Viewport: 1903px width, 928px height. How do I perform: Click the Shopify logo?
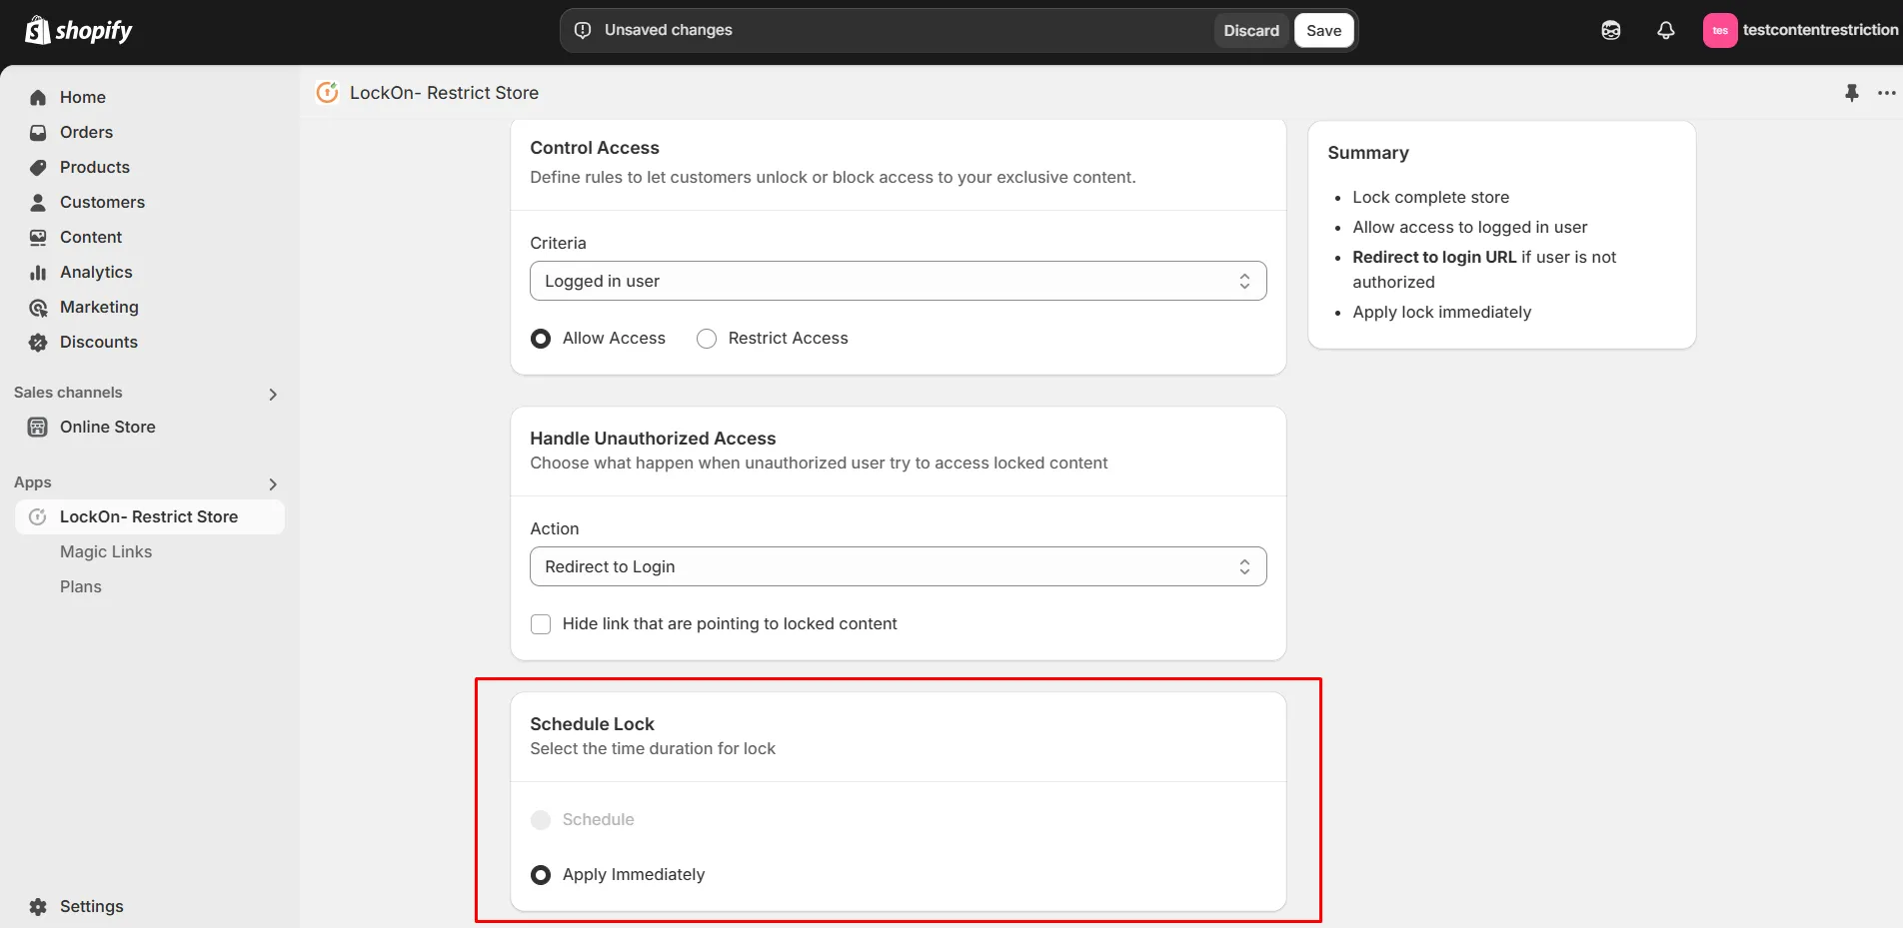click(x=78, y=30)
